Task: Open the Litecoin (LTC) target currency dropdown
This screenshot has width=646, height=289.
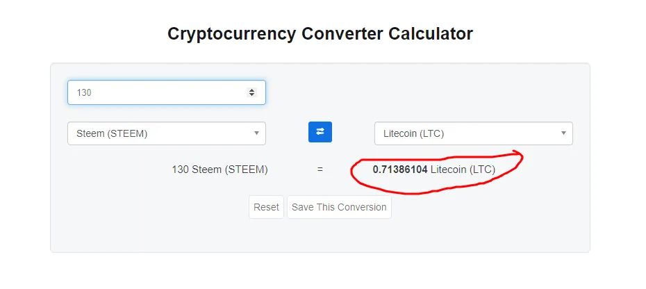Action: [x=473, y=133]
